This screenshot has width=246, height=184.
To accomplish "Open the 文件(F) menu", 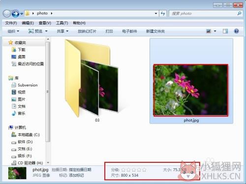I will coord(11,23).
